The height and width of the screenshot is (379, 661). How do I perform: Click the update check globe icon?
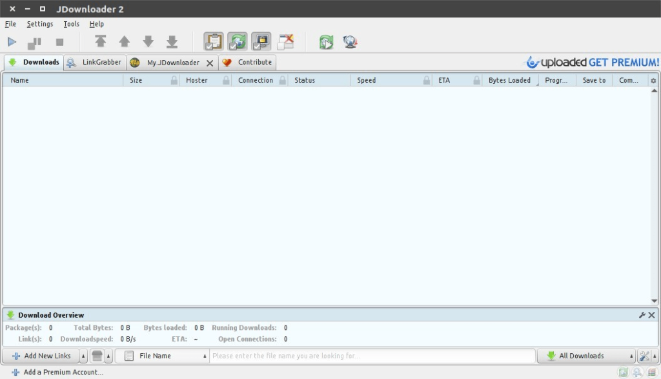pyautogui.click(x=350, y=42)
